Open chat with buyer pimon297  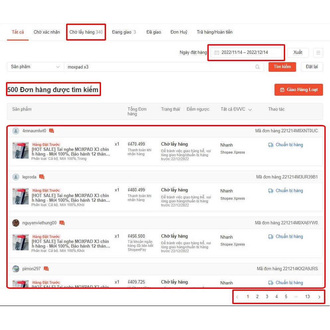coord(46,269)
